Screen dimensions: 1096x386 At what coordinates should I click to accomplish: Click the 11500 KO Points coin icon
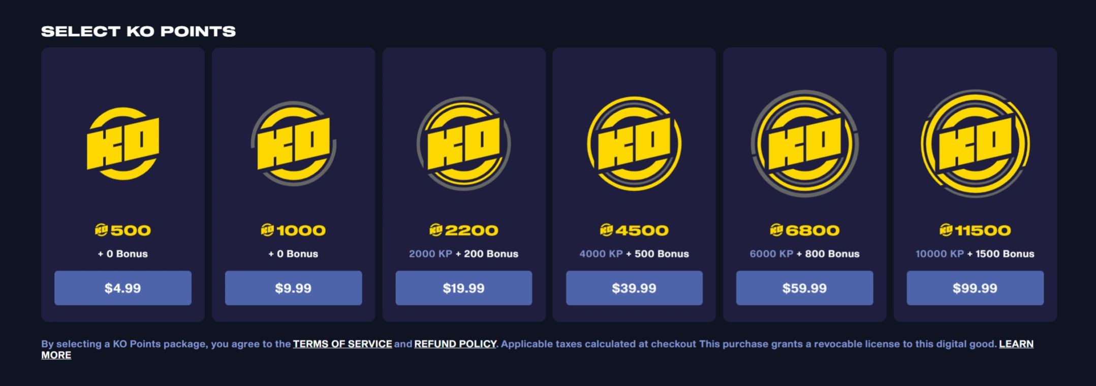coord(975,144)
